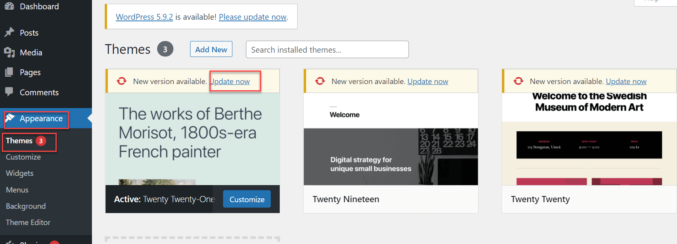Click the Please update now link

pos(253,17)
